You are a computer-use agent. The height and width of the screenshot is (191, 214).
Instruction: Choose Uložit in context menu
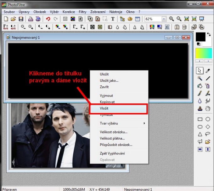(x=119, y=74)
